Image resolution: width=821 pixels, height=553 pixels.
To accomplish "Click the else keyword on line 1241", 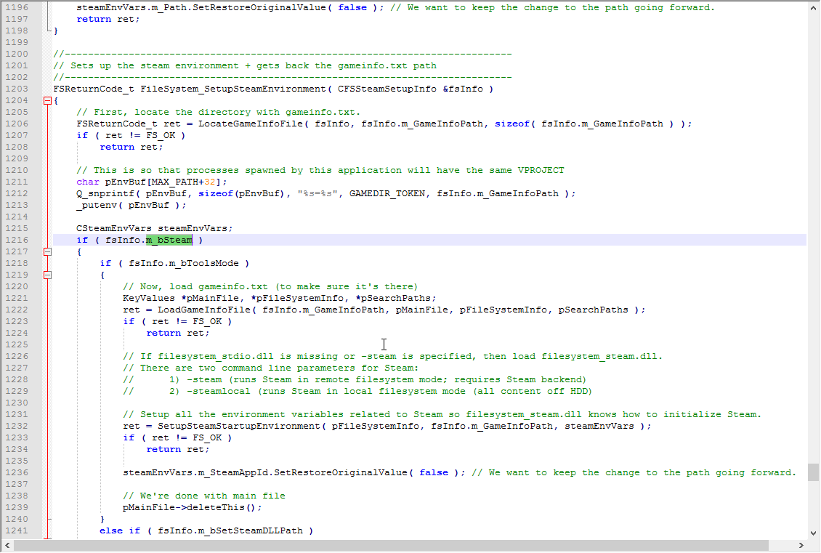I will coord(111,530).
